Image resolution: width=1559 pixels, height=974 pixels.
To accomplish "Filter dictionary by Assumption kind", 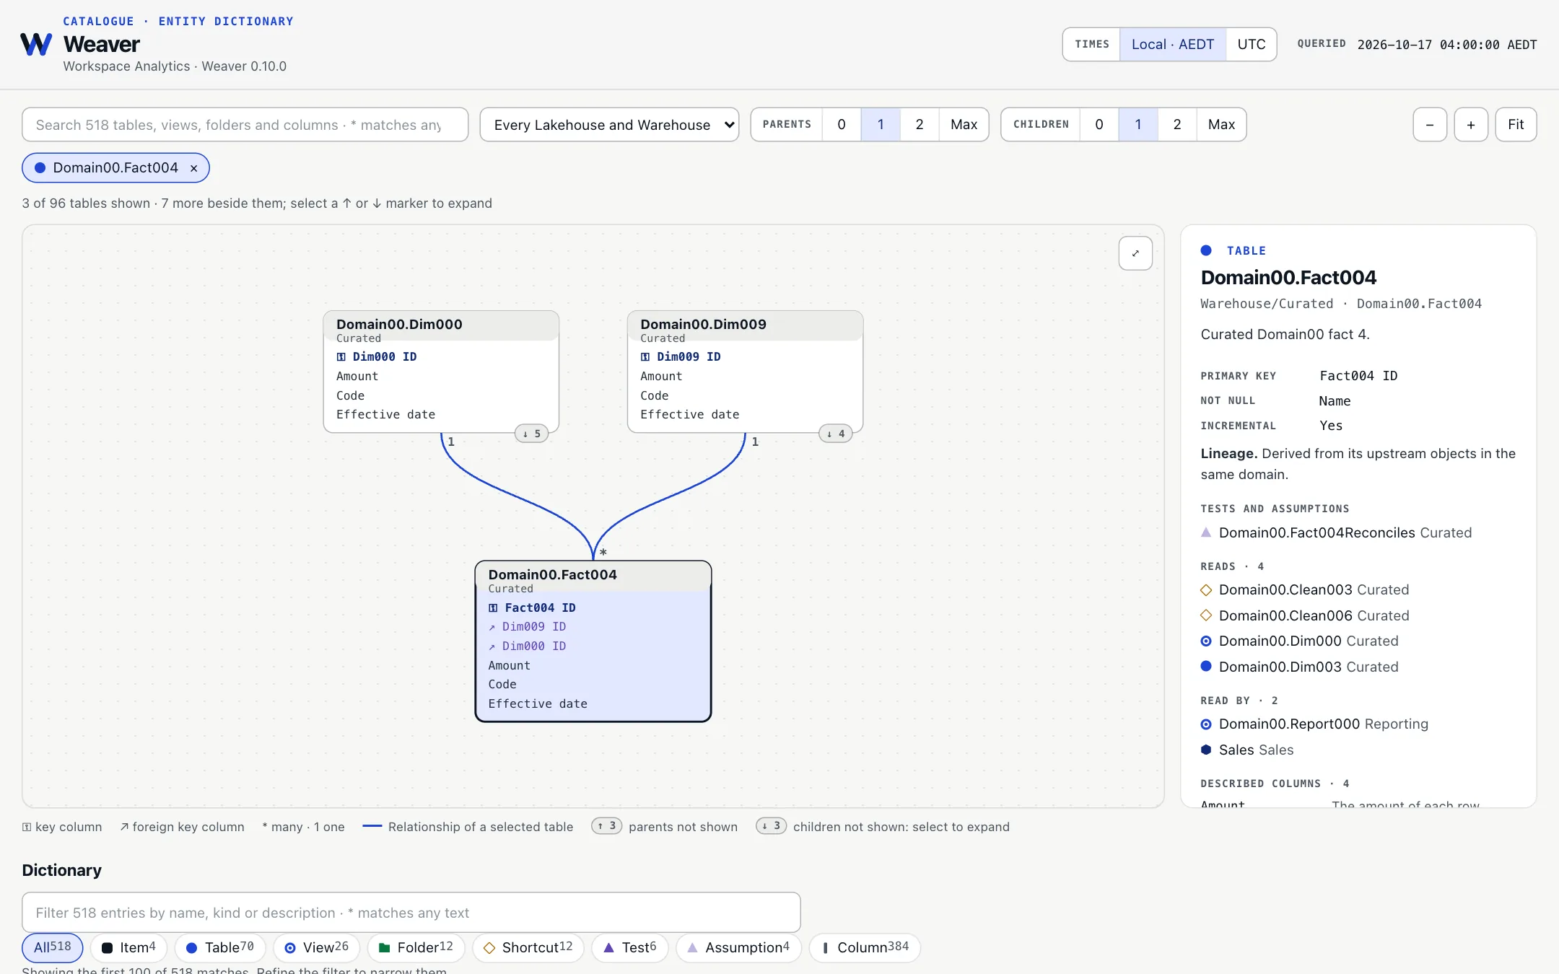I will [x=738, y=947].
